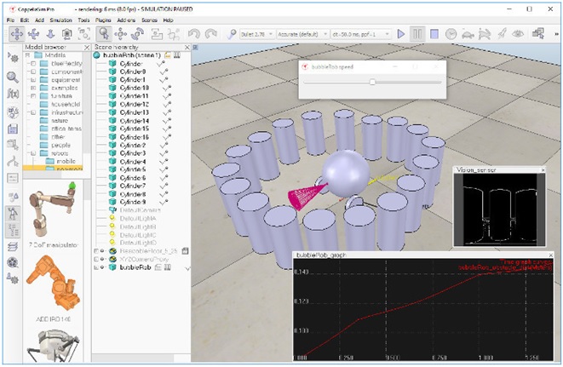This screenshot has width=563, height=367.
Task: Open the Bullet 2.78 physics engine dropdown
Action: click(256, 34)
